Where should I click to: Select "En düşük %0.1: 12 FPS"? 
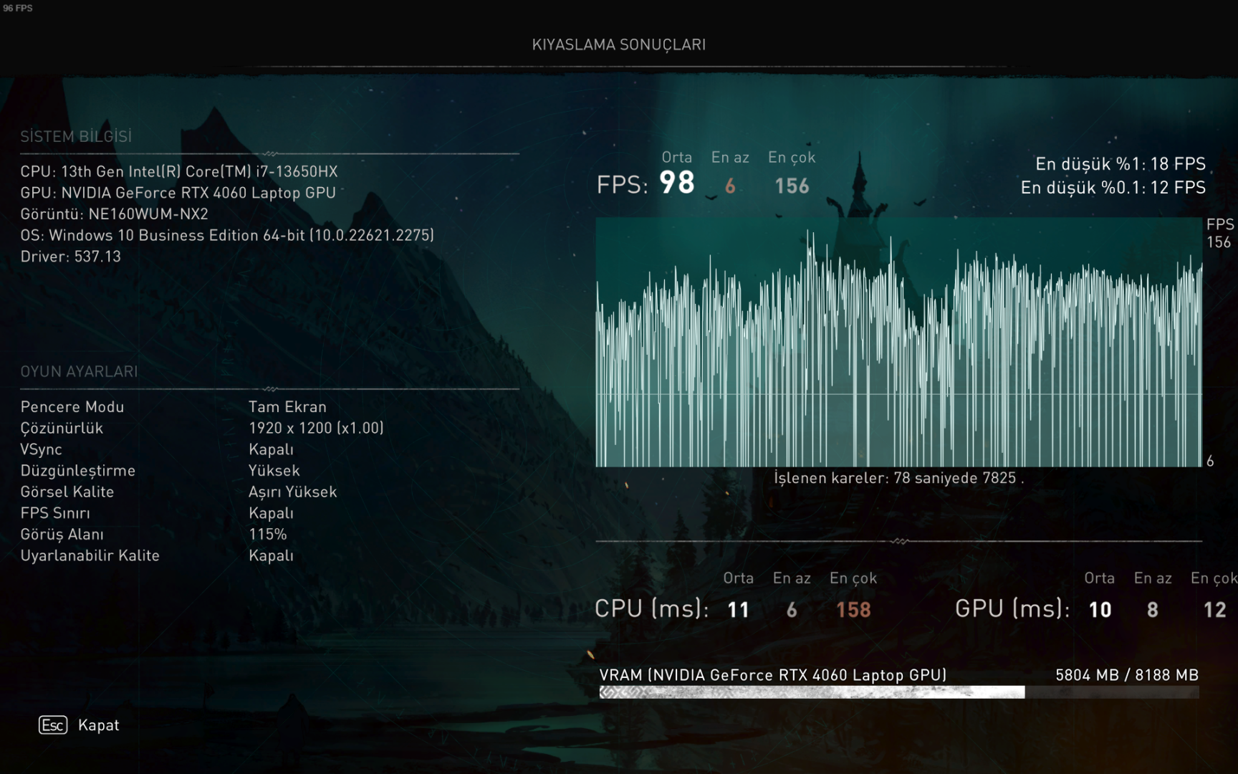1113,188
